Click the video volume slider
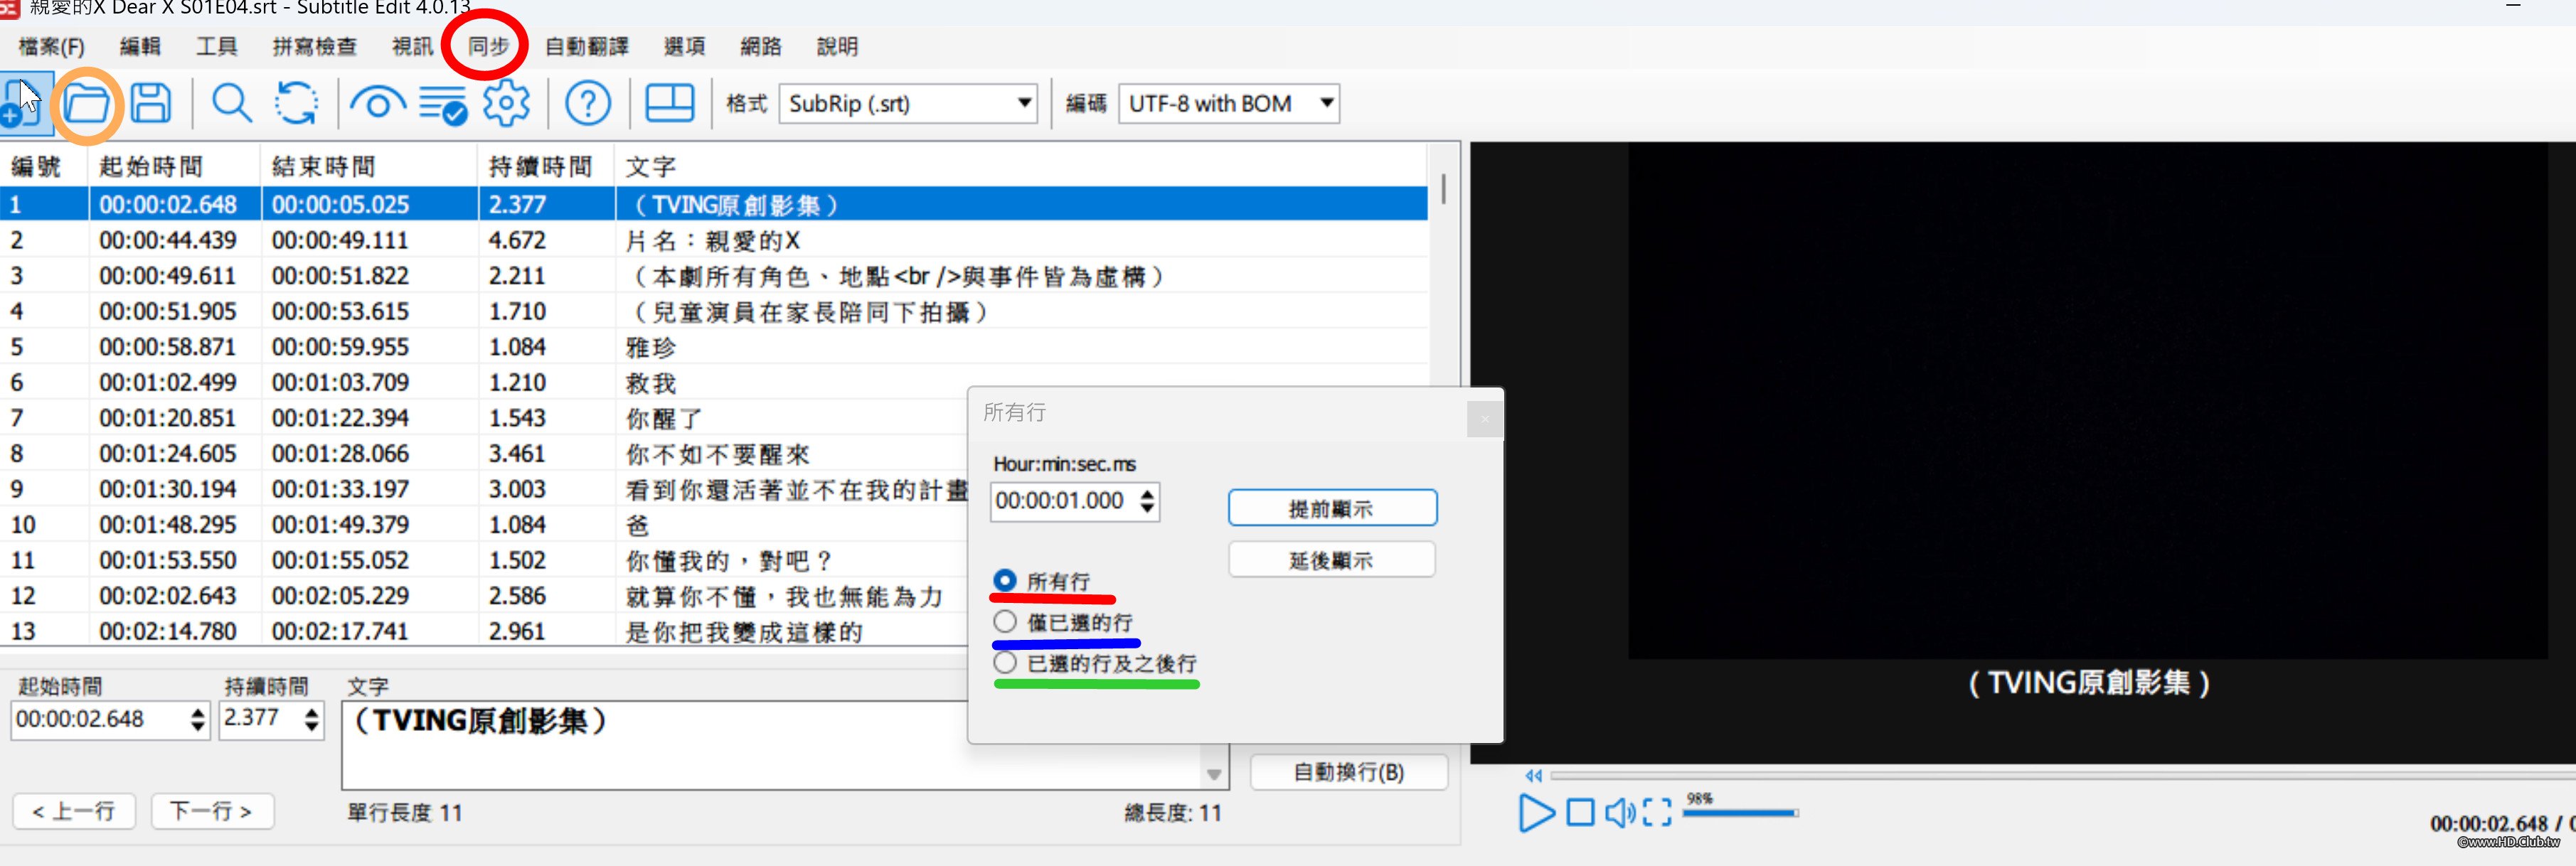This screenshot has height=866, width=2576. coord(1740,813)
